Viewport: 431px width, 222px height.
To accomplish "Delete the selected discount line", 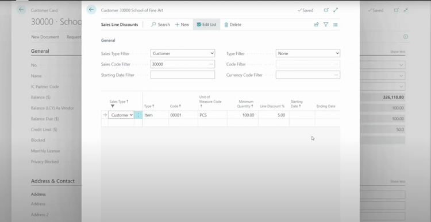I will [x=233, y=25].
